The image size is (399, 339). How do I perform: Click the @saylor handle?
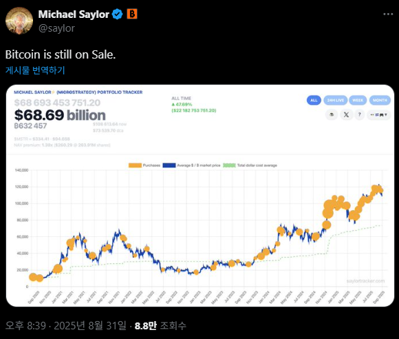pos(56,28)
